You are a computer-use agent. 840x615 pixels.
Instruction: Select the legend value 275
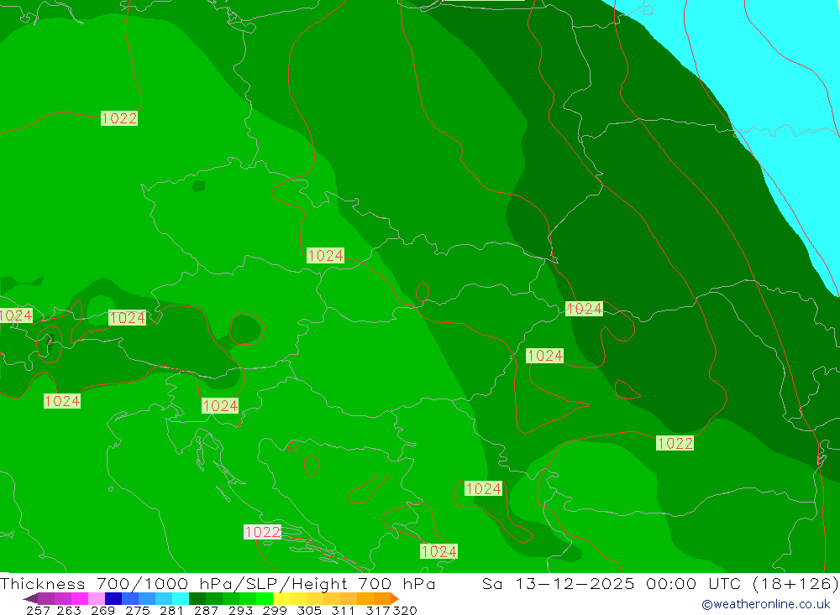pos(137,611)
